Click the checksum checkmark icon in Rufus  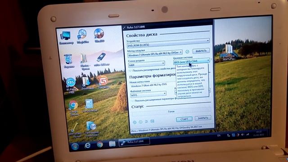tap(187, 52)
